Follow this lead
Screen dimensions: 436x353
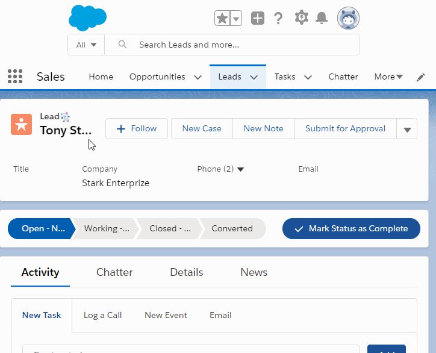coord(137,128)
